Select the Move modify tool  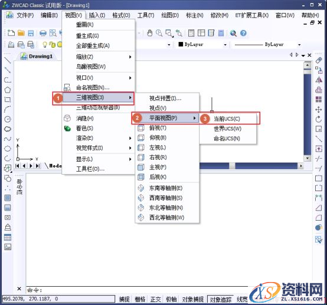tap(319, 110)
